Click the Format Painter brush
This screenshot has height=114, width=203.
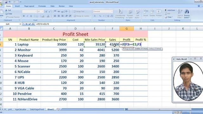tap(7, 17)
